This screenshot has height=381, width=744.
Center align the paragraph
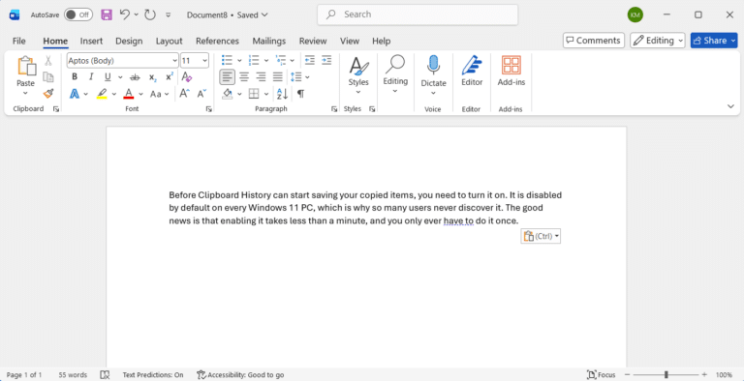244,76
